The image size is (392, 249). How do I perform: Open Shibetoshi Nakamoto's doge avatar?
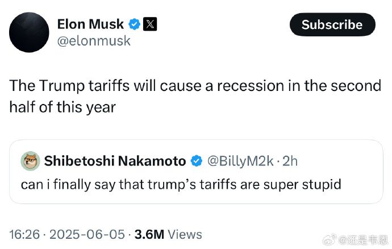(30, 161)
